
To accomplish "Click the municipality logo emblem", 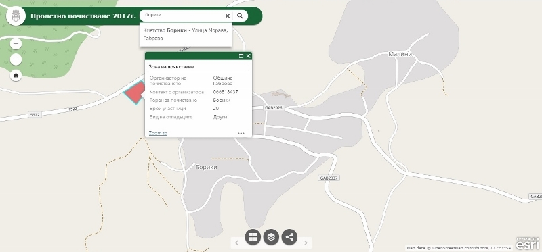I will pos(16,16).
